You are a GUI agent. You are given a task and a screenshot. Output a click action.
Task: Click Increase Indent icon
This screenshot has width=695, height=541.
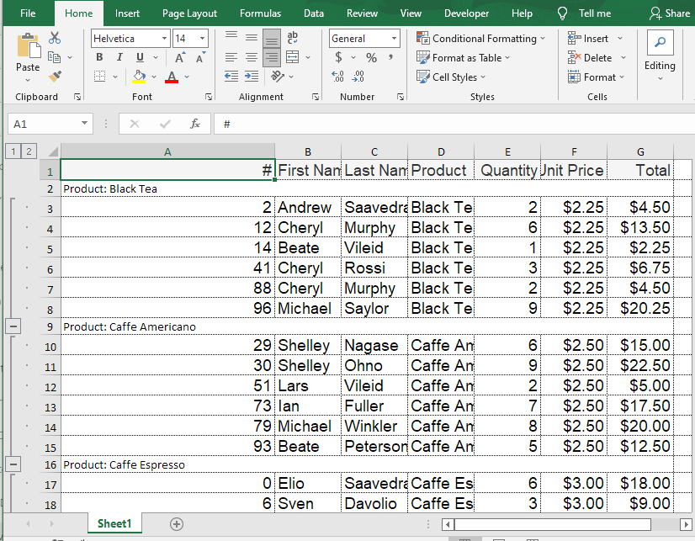pos(251,77)
